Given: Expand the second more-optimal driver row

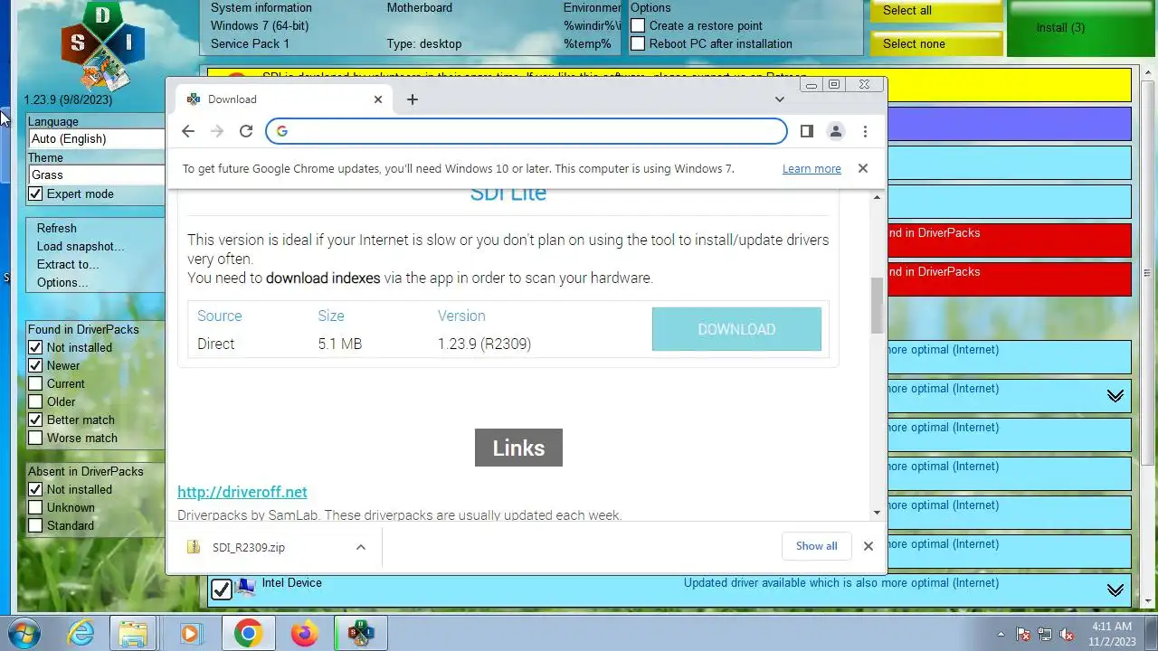Looking at the screenshot, I should pyautogui.click(x=1115, y=396).
